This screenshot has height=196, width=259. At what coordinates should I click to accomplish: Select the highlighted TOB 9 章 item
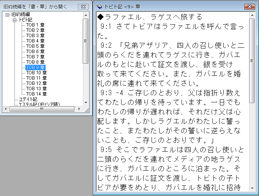(35, 67)
